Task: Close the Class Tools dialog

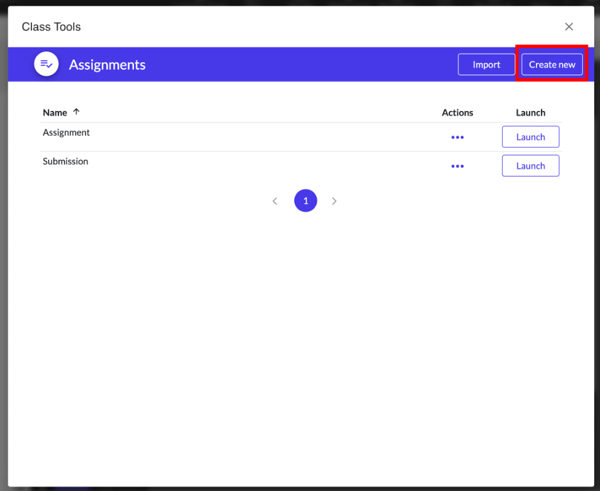Action: tap(569, 27)
